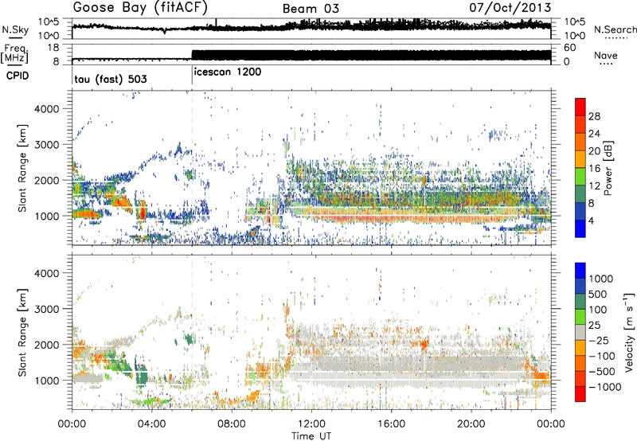
Task: Click the '1000' tick on Velocity scale
Action: tap(601, 279)
